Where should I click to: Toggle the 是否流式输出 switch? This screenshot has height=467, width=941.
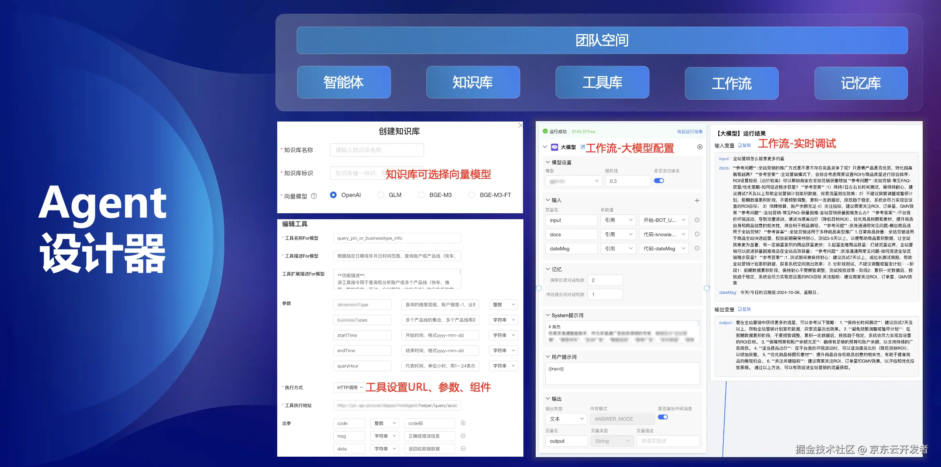(x=659, y=181)
